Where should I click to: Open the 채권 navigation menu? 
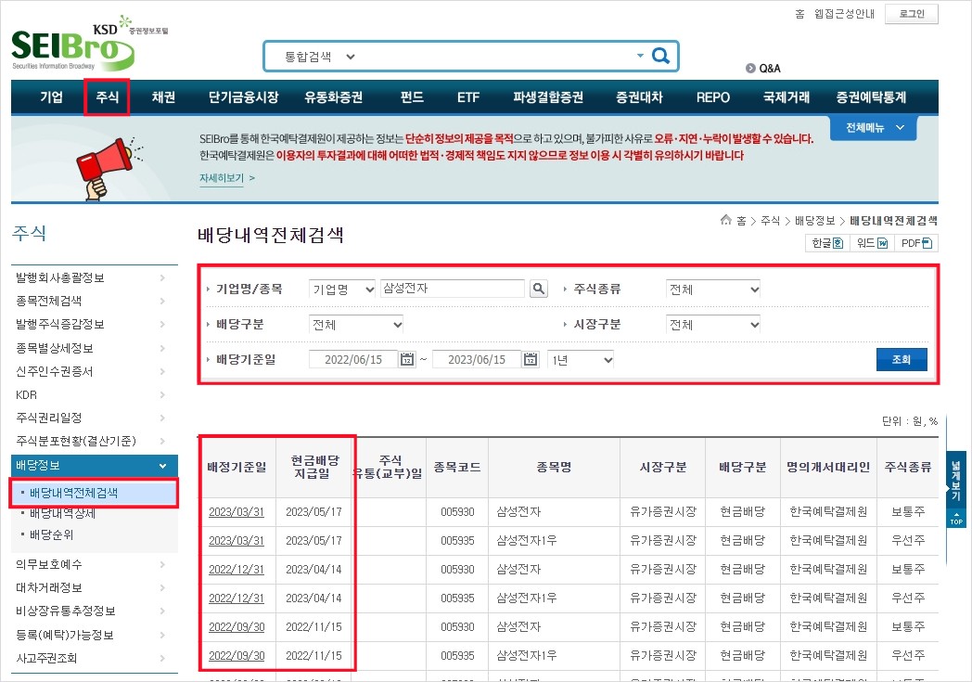coord(163,97)
